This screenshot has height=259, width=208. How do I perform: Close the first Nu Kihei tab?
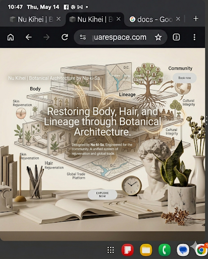click(x=59, y=19)
